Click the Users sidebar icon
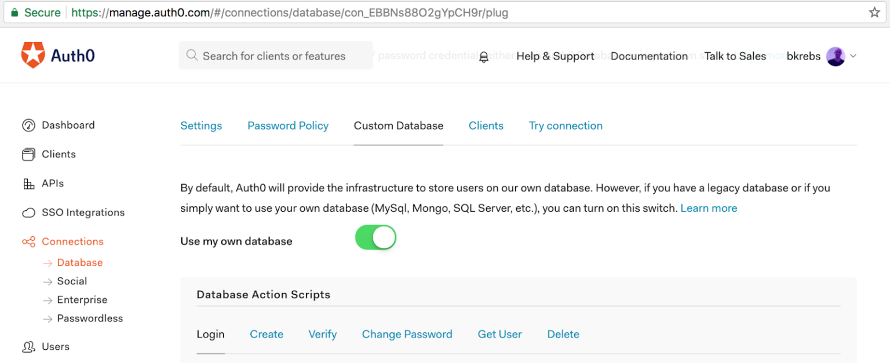 [28, 346]
